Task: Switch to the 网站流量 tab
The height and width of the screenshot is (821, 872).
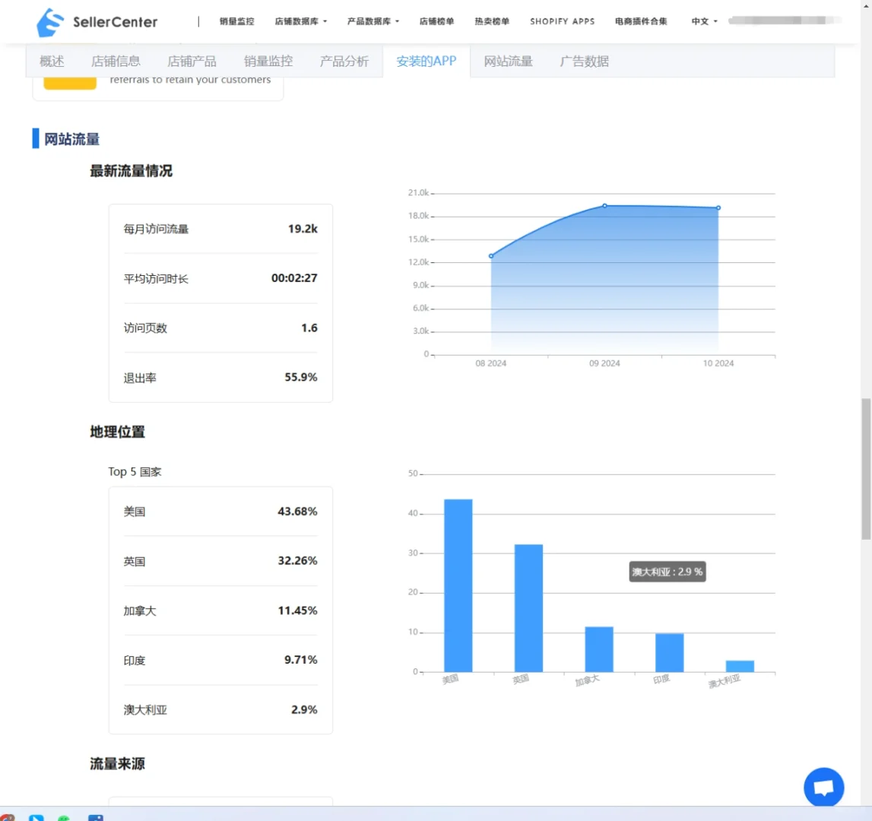Action: pyautogui.click(x=508, y=62)
